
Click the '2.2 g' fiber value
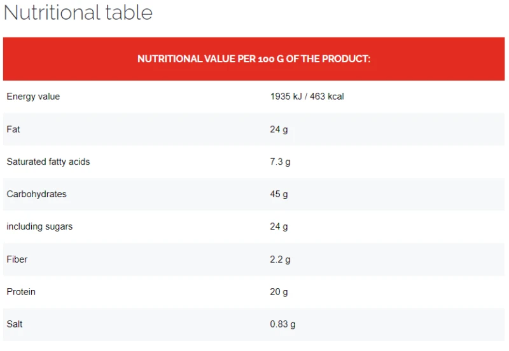tap(280, 259)
